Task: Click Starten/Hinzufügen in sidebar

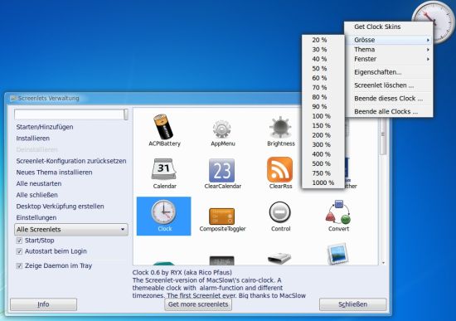Action: 45,127
